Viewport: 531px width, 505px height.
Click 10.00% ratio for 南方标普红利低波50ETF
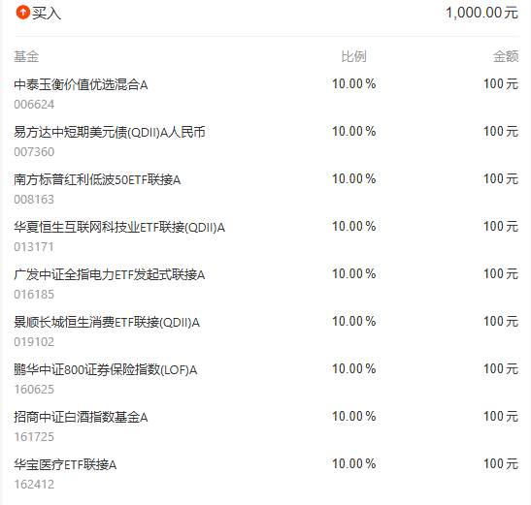click(x=354, y=179)
